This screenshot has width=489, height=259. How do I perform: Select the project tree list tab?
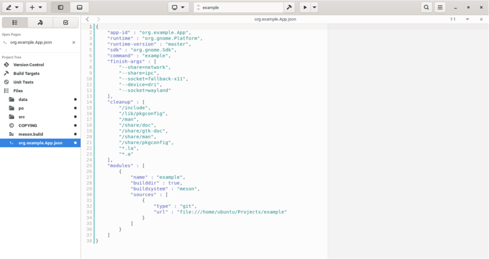click(x=15, y=22)
